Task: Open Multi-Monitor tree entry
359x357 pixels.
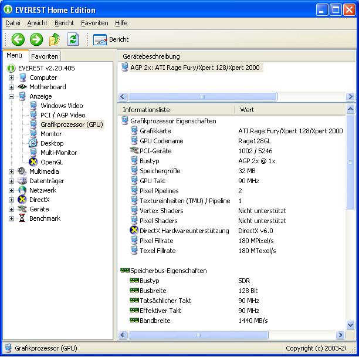Action: point(59,153)
